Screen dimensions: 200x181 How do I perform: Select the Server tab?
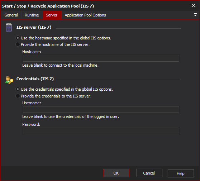(x=52, y=15)
